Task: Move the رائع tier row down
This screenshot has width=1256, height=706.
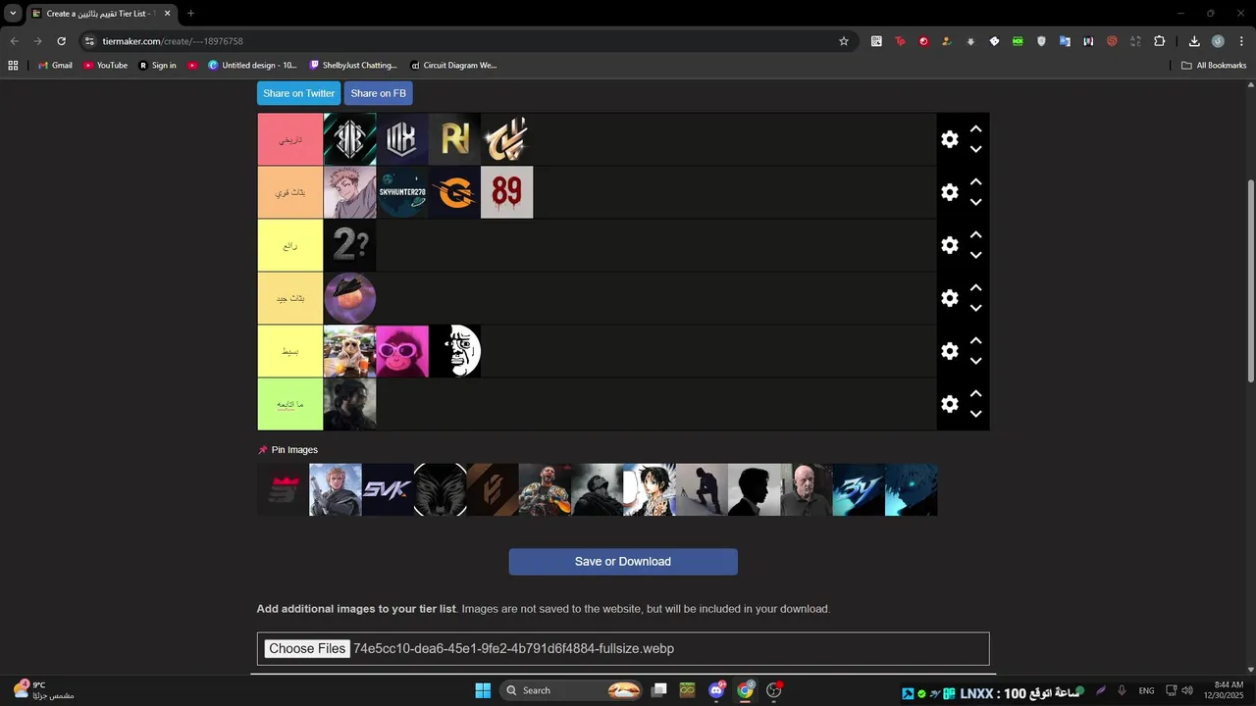Action: pyautogui.click(x=975, y=256)
